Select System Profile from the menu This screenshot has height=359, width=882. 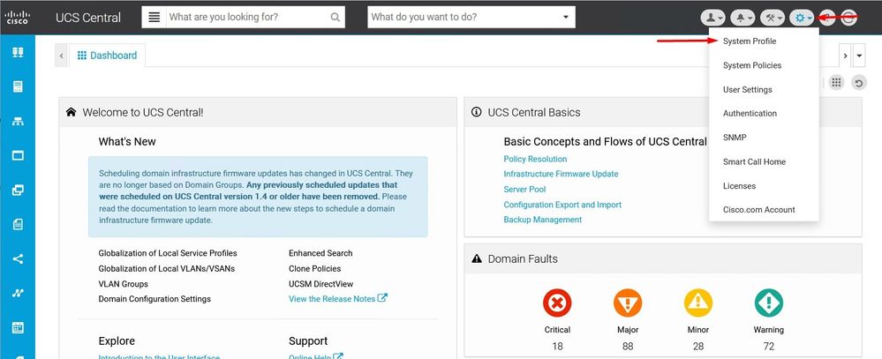click(x=750, y=41)
